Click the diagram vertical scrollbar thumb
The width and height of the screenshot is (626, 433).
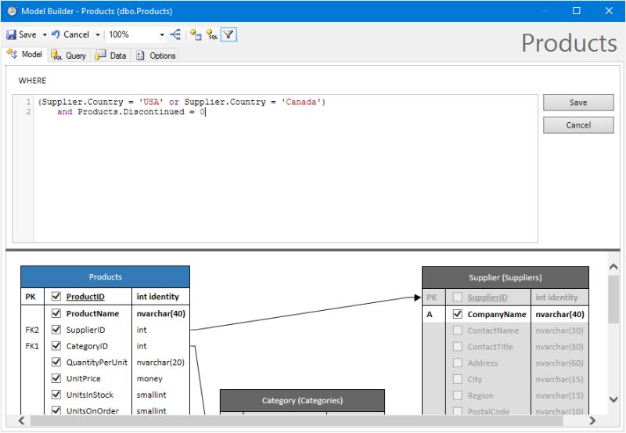pos(613,299)
